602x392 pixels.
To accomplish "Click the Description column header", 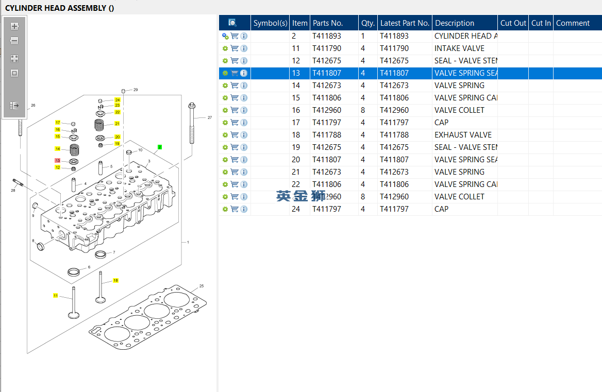I will pyautogui.click(x=454, y=23).
